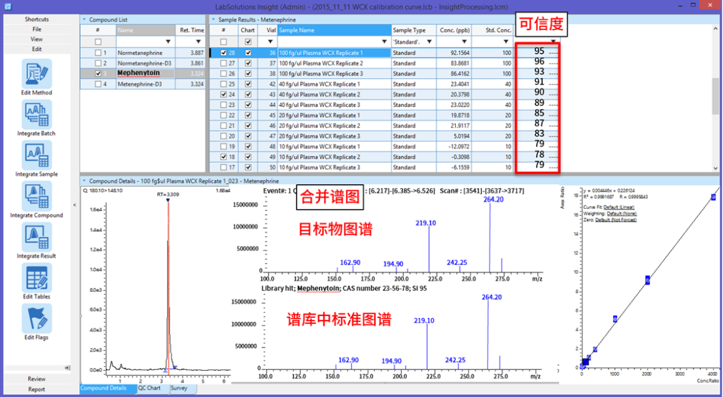Image resolution: width=723 pixels, height=397 pixels.
Task: Check the Normetanephrine compound checkbox
Action: tap(98, 52)
